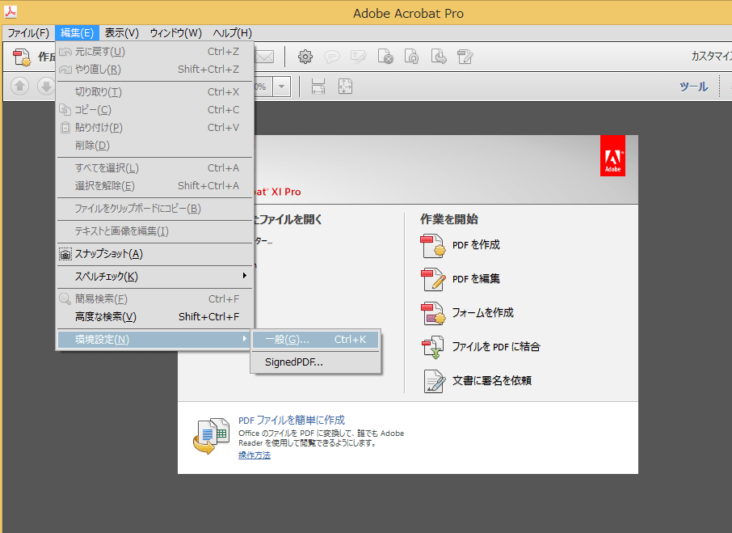Click the 元に戻す(U) menu entry
This screenshot has height=533, width=732.
click(154, 52)
